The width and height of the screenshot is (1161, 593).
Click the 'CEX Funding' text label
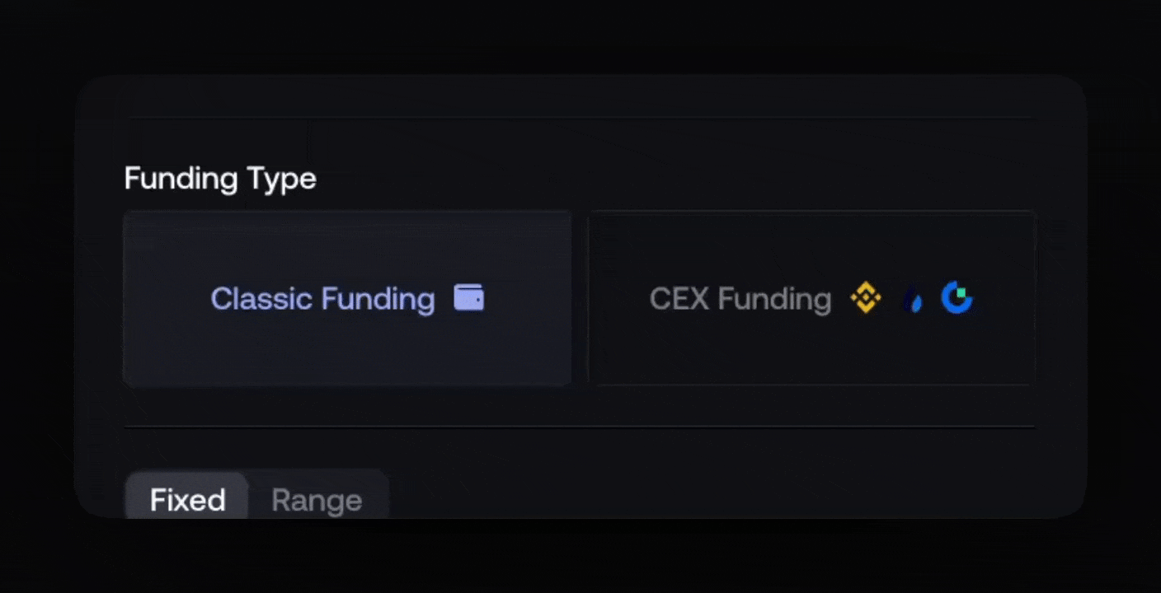[740, 298]
